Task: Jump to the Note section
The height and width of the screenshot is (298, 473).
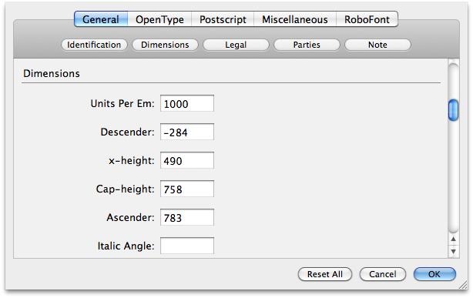Action: click(377, 45)
